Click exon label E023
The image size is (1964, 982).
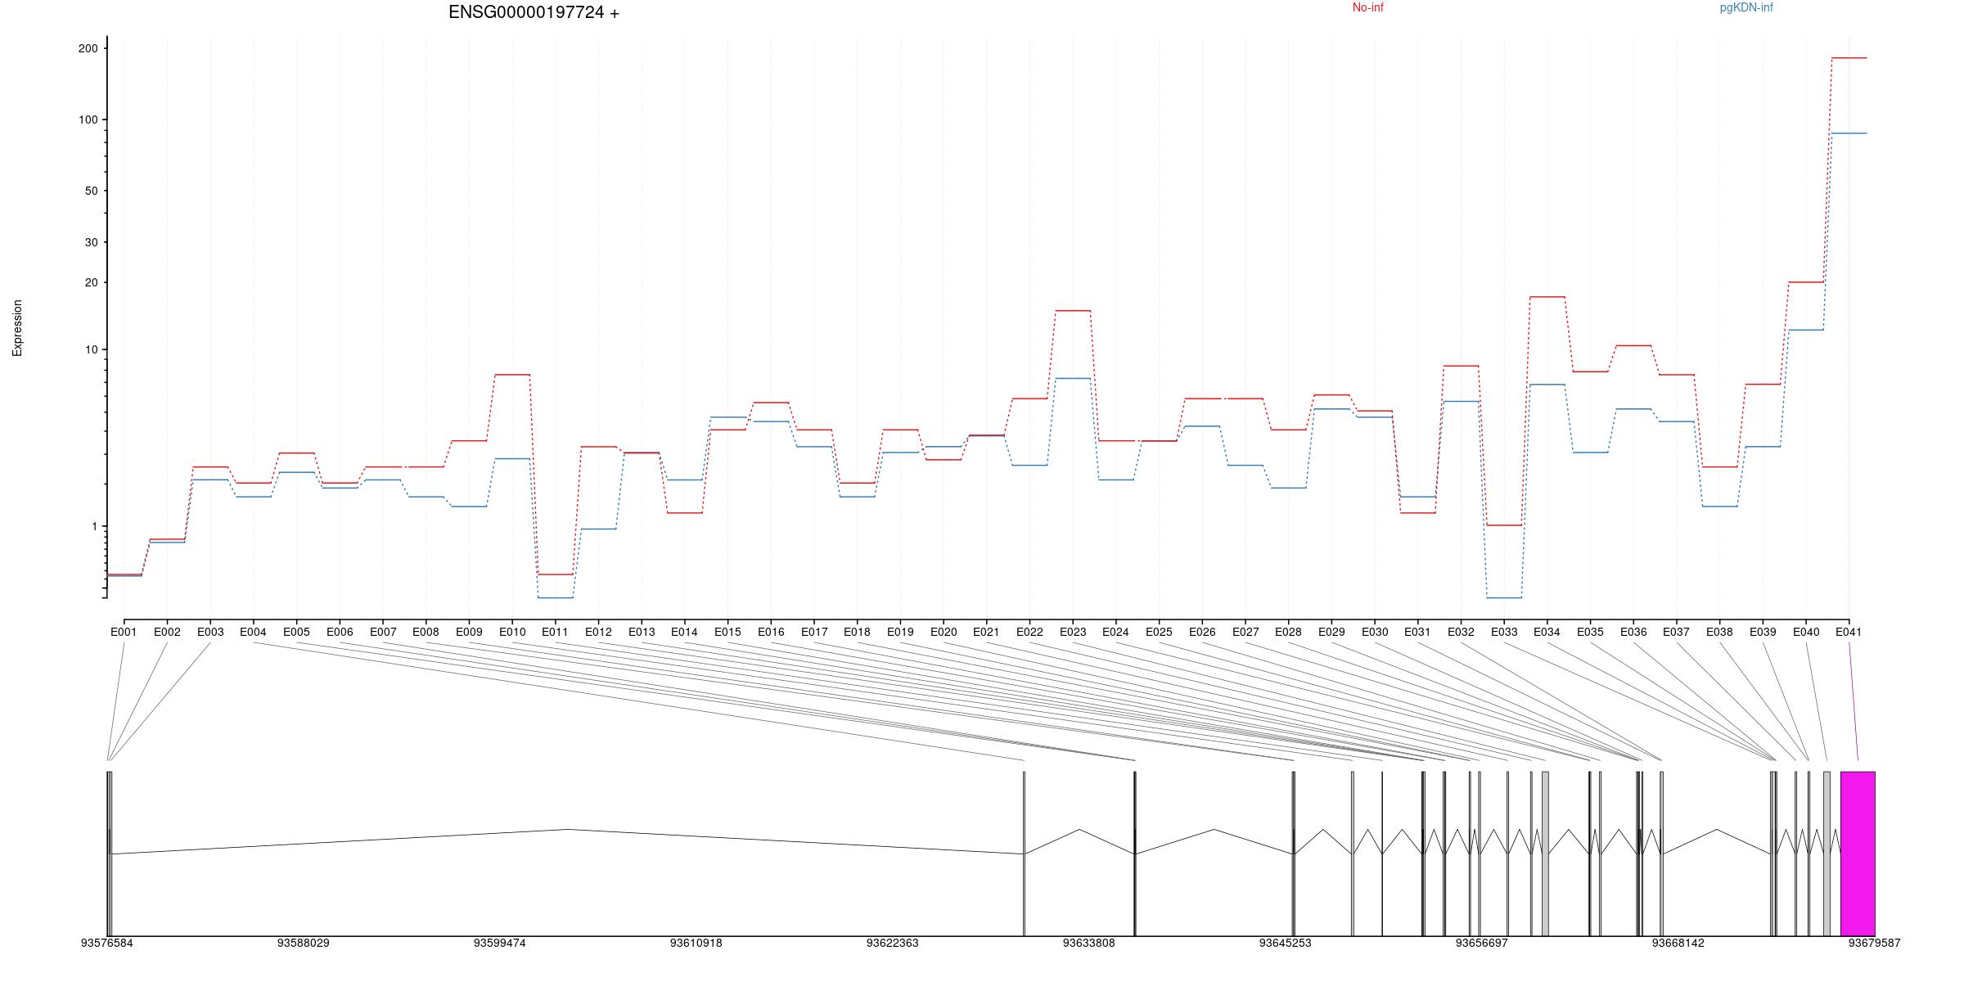(1073, 632)
